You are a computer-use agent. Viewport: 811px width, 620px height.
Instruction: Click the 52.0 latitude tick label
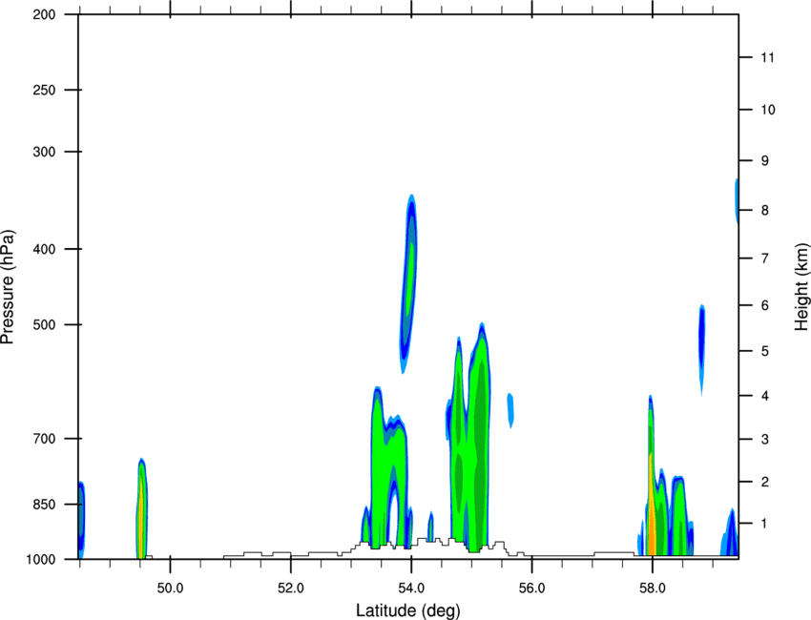291,589
